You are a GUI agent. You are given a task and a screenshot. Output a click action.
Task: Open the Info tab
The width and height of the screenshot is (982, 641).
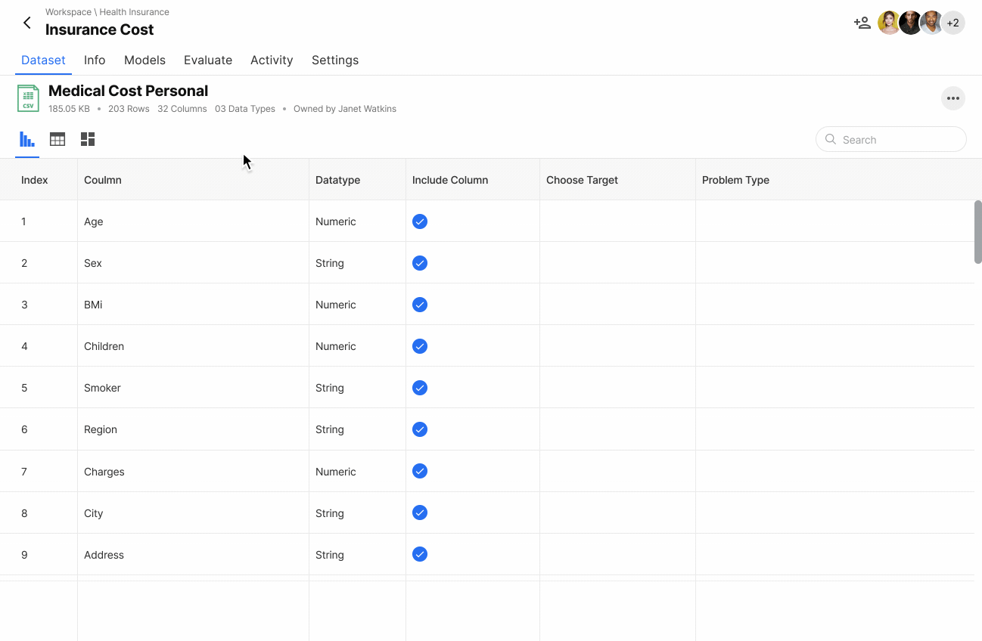[95, 60]
